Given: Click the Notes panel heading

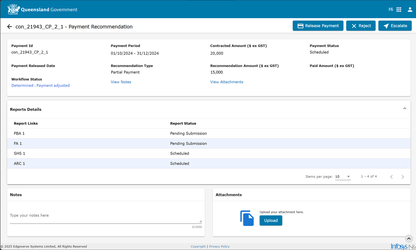Looking at the screenshot, I should coord(16,195).
